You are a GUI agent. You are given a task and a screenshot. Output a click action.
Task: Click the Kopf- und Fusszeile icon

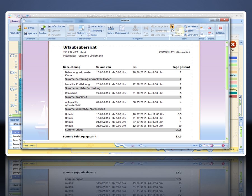coord(71,28)
